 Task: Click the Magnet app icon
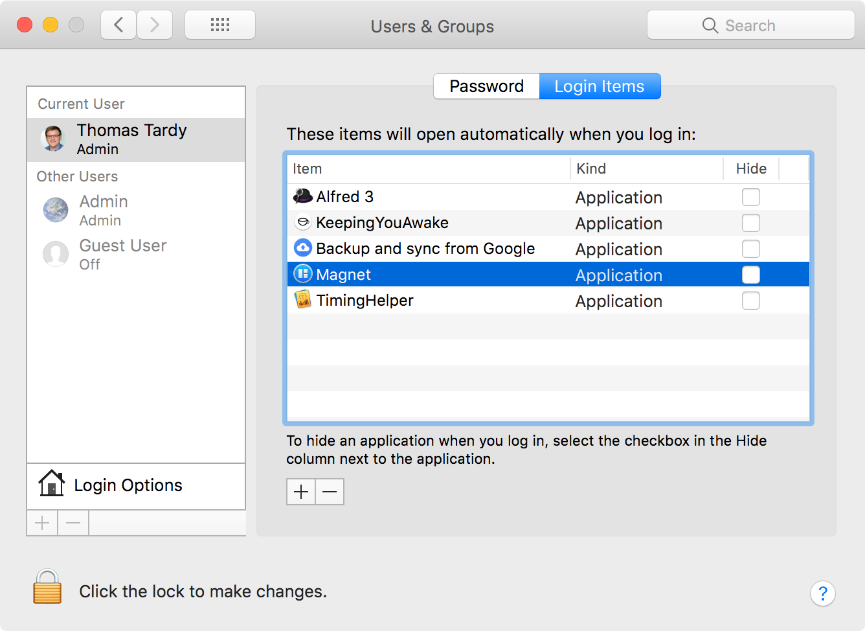(303, 274)
